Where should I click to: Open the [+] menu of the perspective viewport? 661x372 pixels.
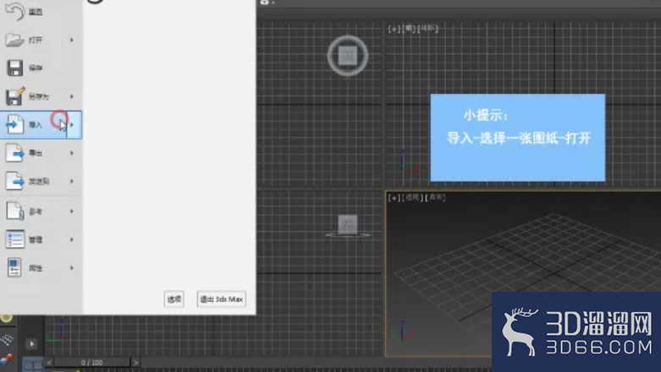coord(394,197)
